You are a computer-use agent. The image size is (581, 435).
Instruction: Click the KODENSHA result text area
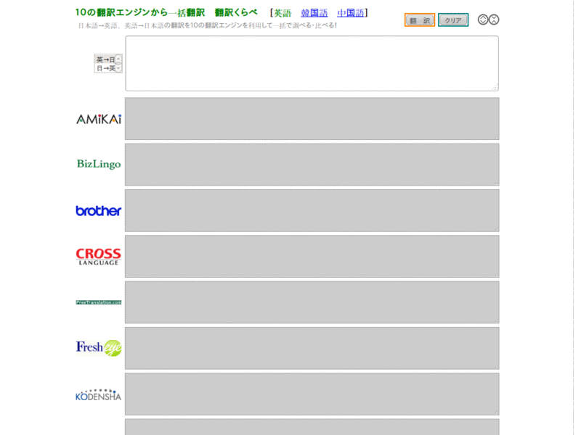pyautogui.click(x=312, y=394)
